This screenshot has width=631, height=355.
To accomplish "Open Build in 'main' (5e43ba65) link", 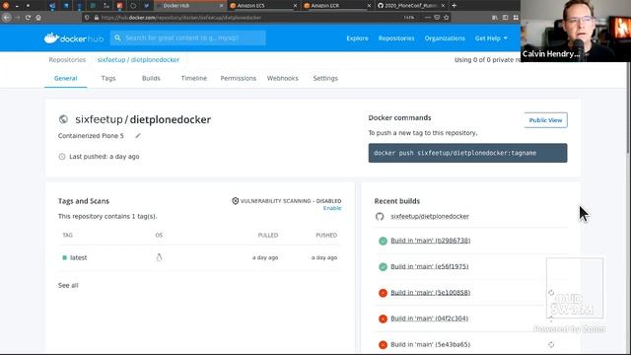I will click(431, 344).
